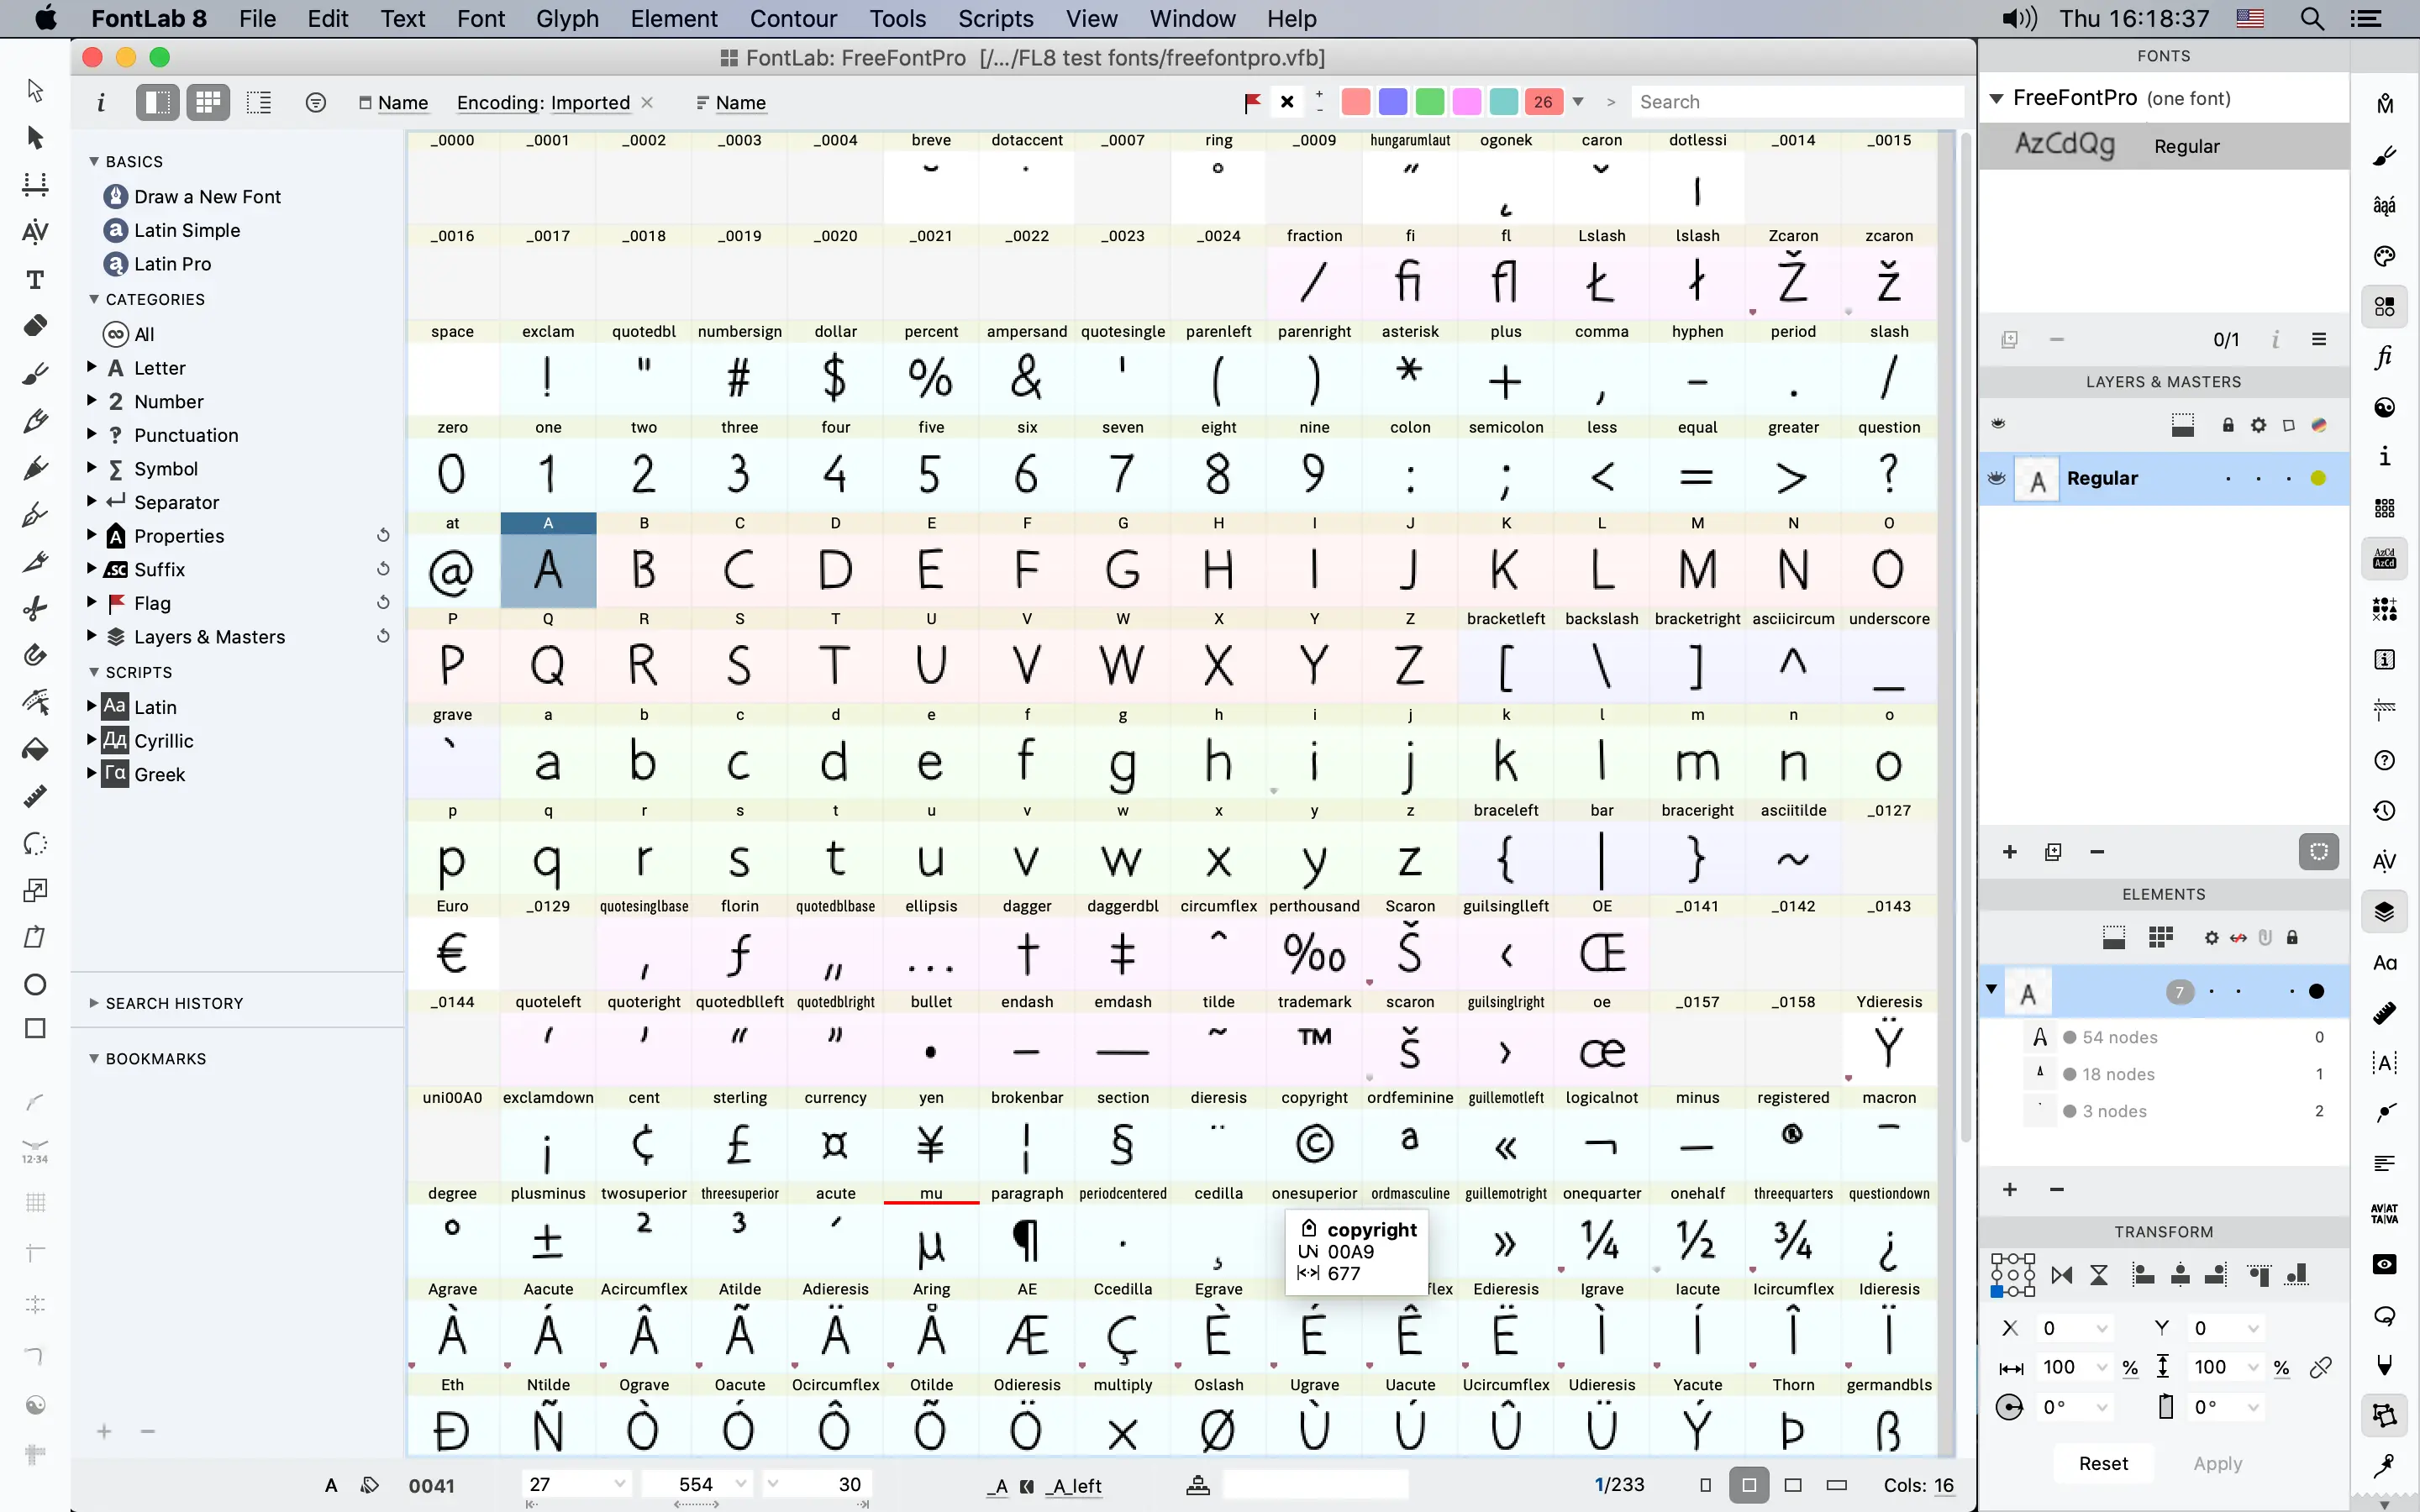Toggle sidebar visibility in Font window
The height and width of the screenshot is (1512, 2420).
coord(157,102)
